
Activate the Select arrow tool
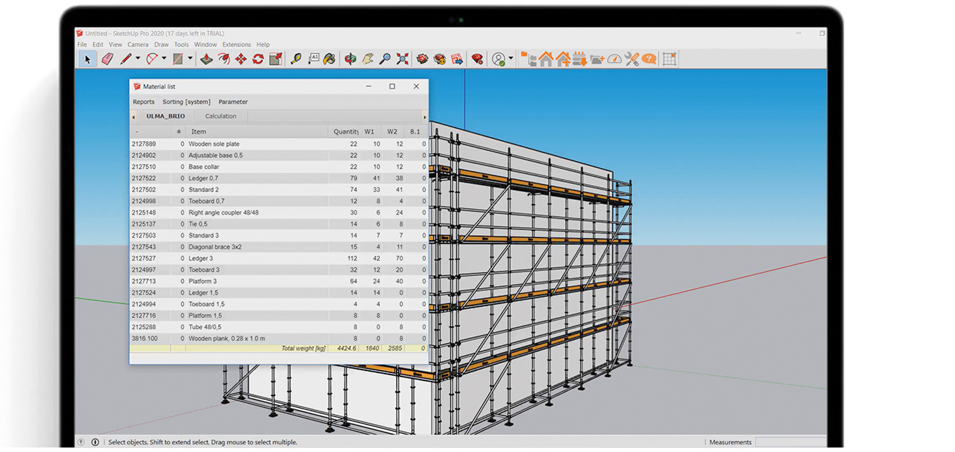coord(87,60)
